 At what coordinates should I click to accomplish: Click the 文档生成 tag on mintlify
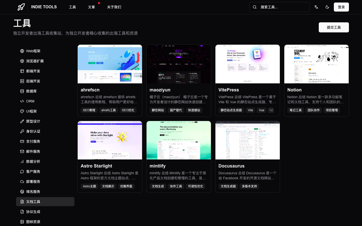[158, 186]
